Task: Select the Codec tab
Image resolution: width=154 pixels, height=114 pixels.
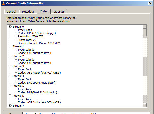Action: click(44, 11)
